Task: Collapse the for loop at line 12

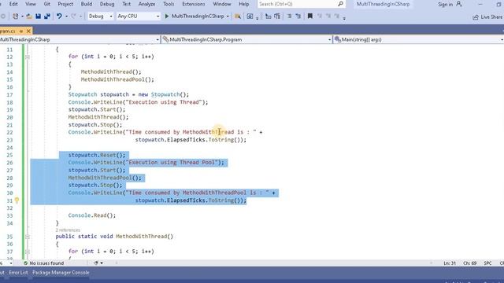Action: [28, 57]
